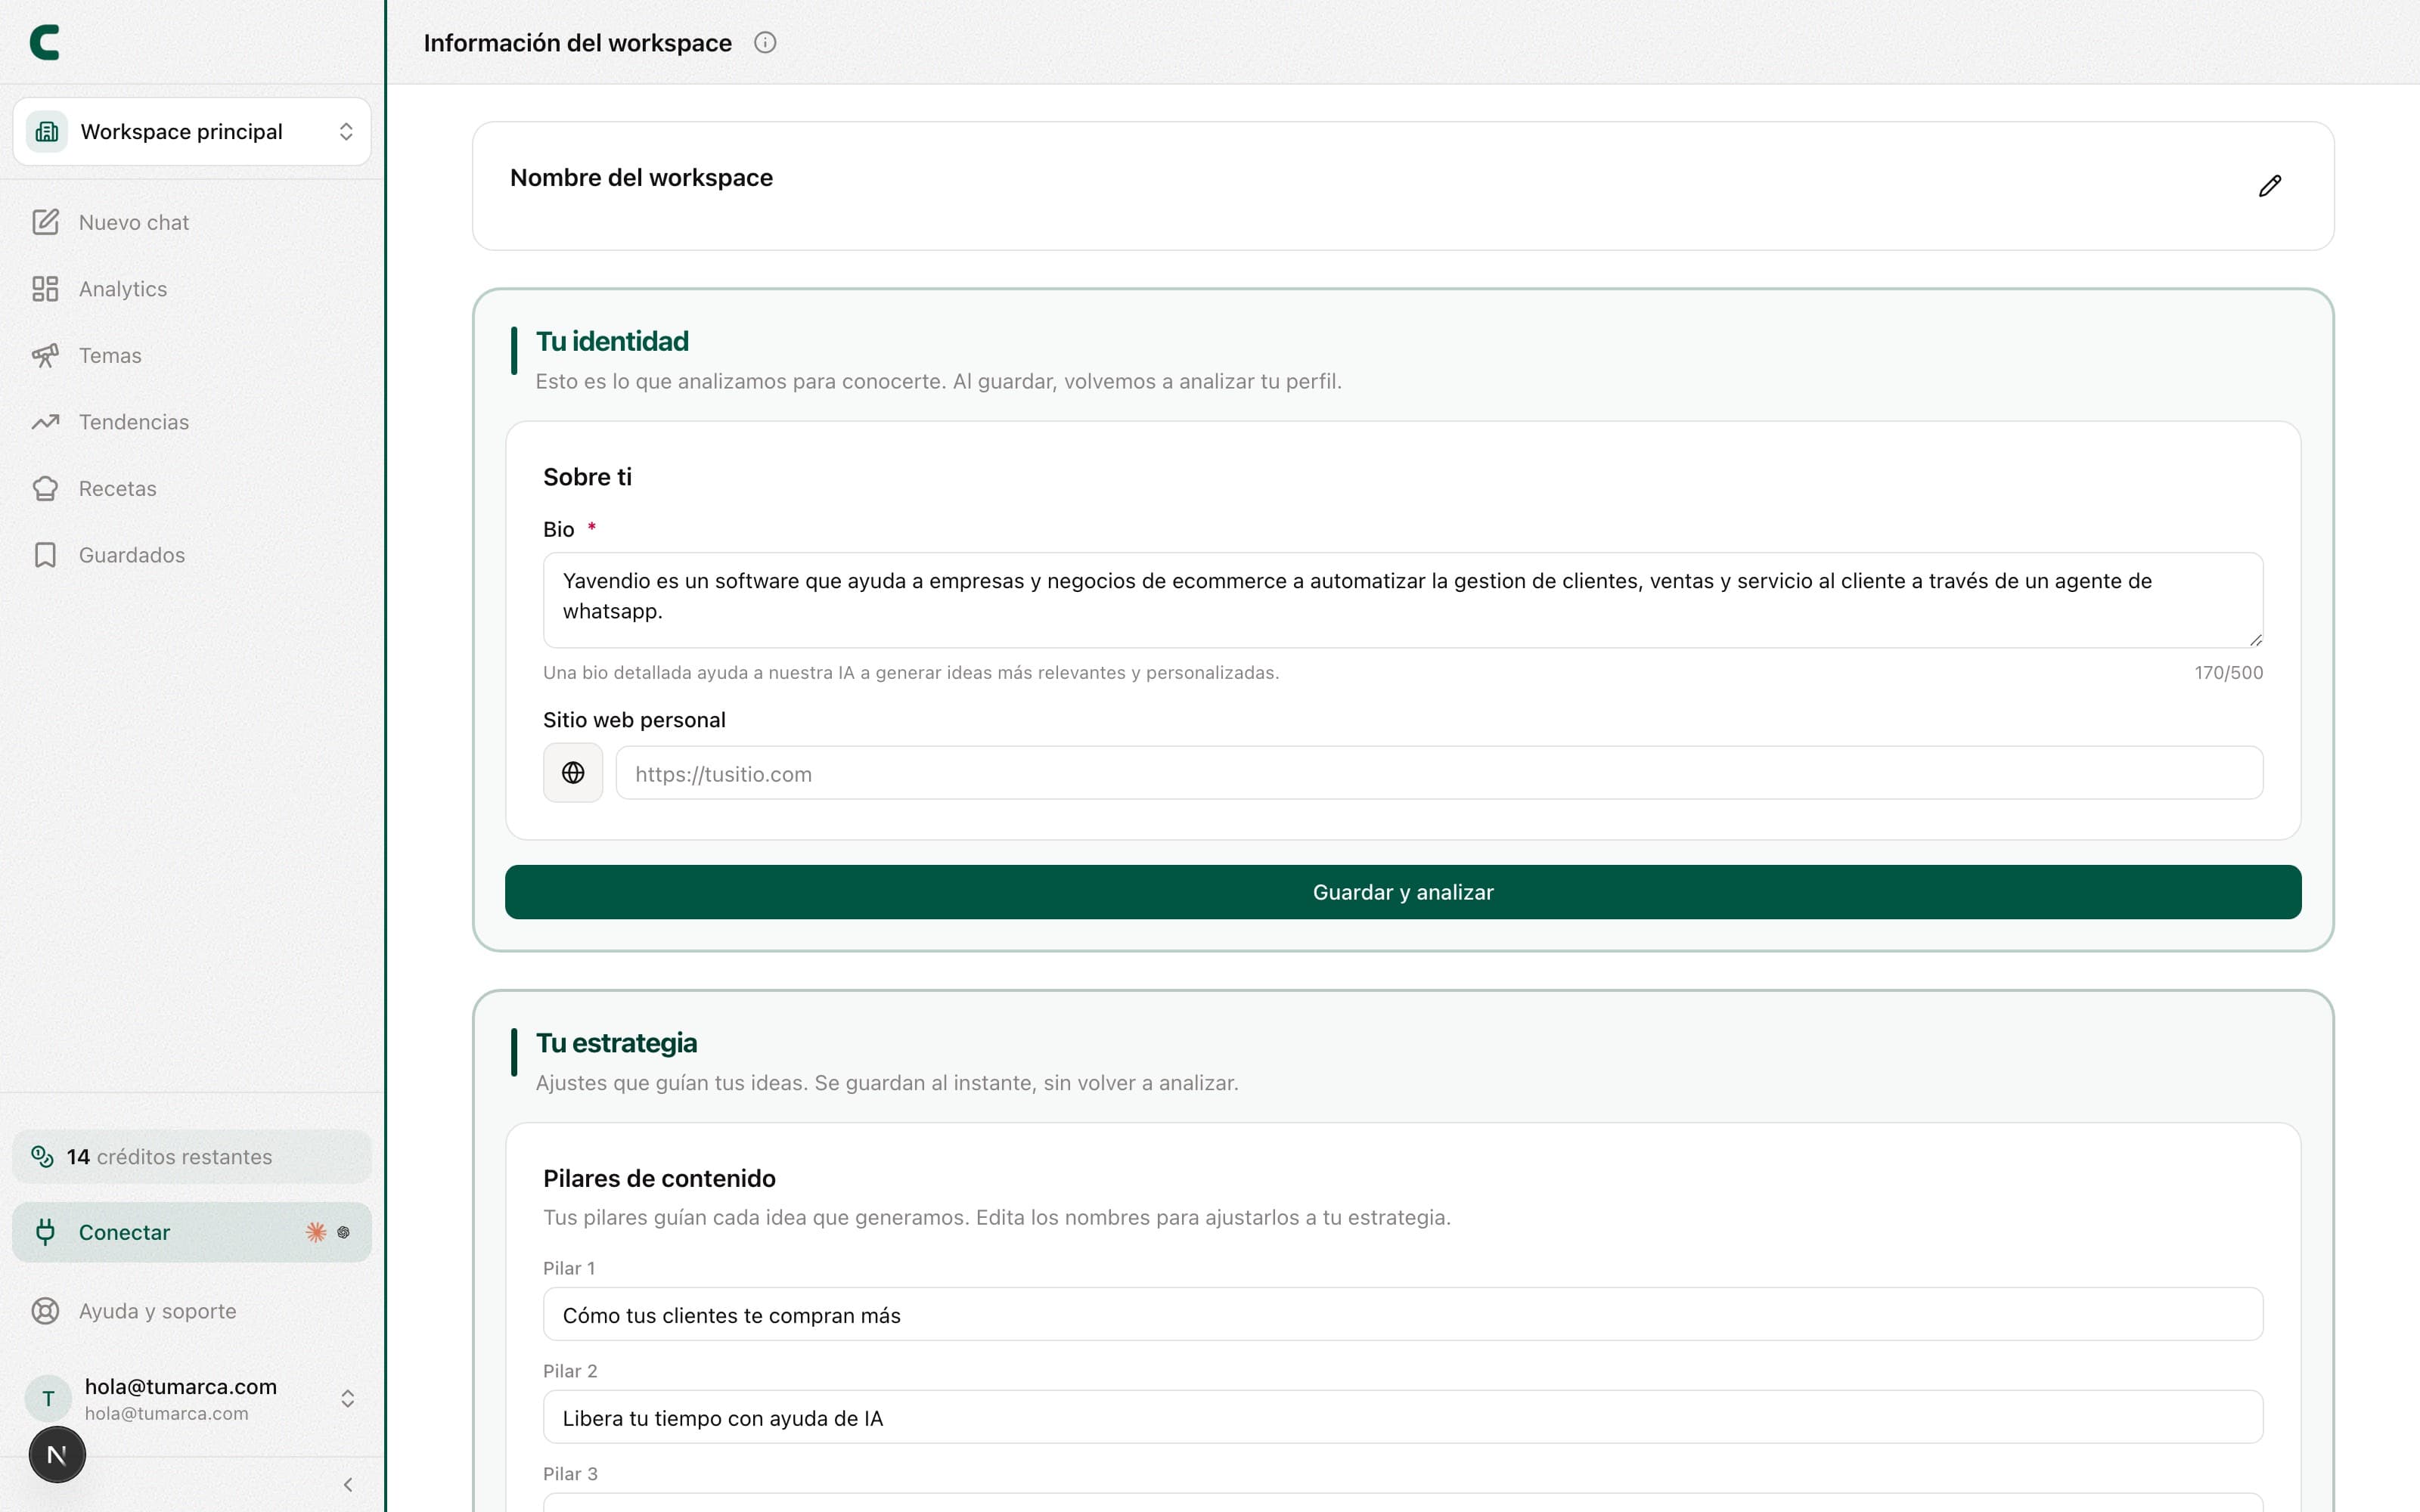Collapse the sidebar with chevron
Viewport: 2420px width, 1512px height.
click(348, 1485)
